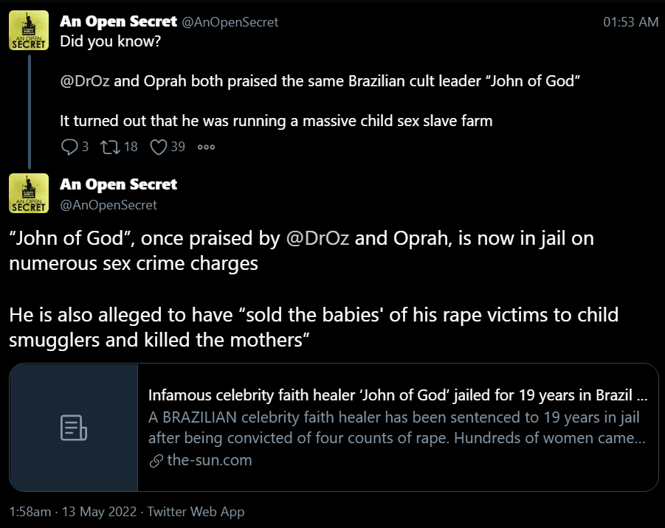This screenshot has height=528, width=665.
Task: Open the 1:58am · 13 May 2022 timestamp
Action: click(x=73, y=512)
